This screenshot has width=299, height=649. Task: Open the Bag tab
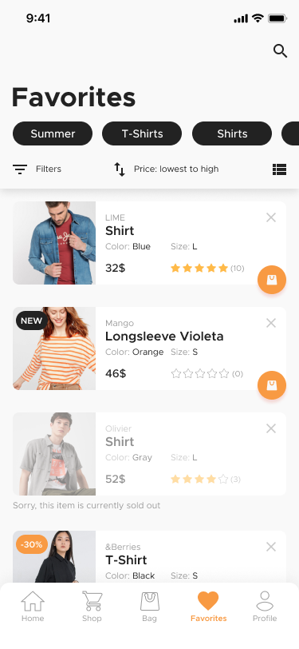coord(150,607)
